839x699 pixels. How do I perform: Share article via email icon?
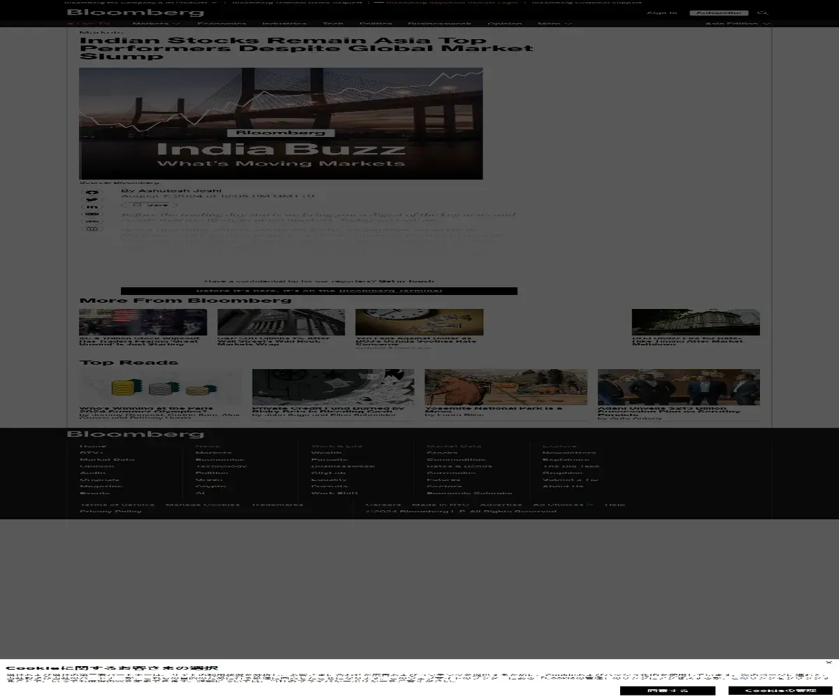(x=92, y=214)
